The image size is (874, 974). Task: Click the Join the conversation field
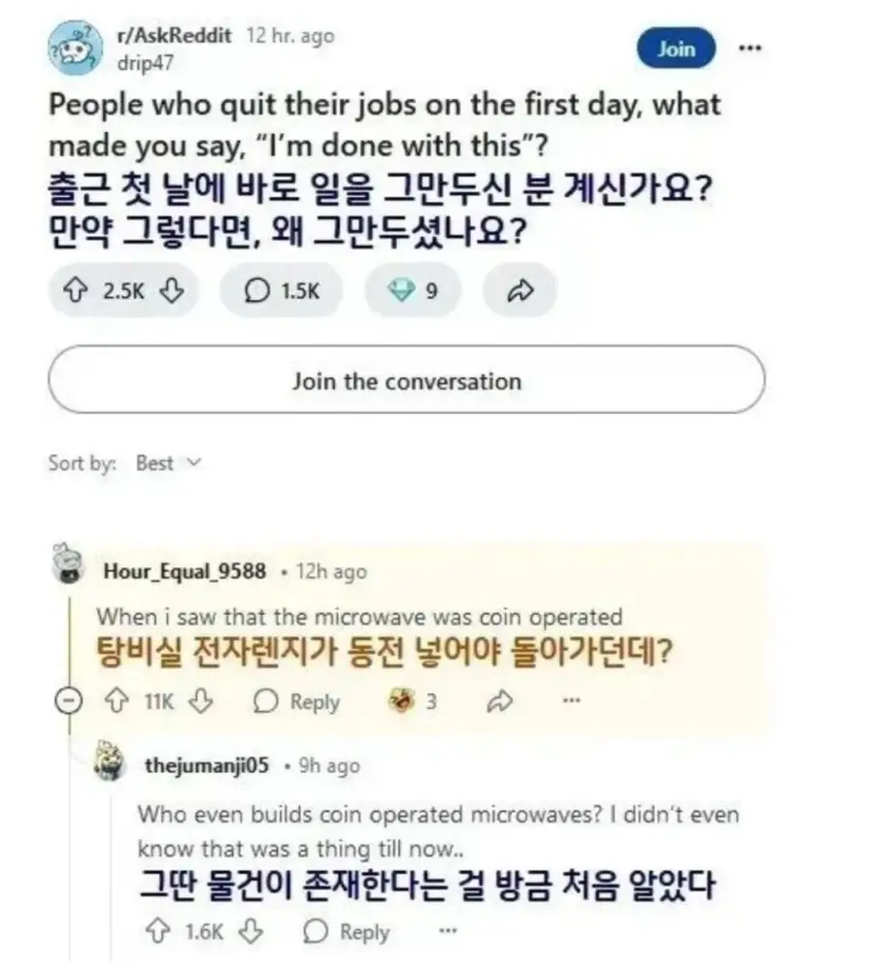pyautogui.click(x=407, y=380)
